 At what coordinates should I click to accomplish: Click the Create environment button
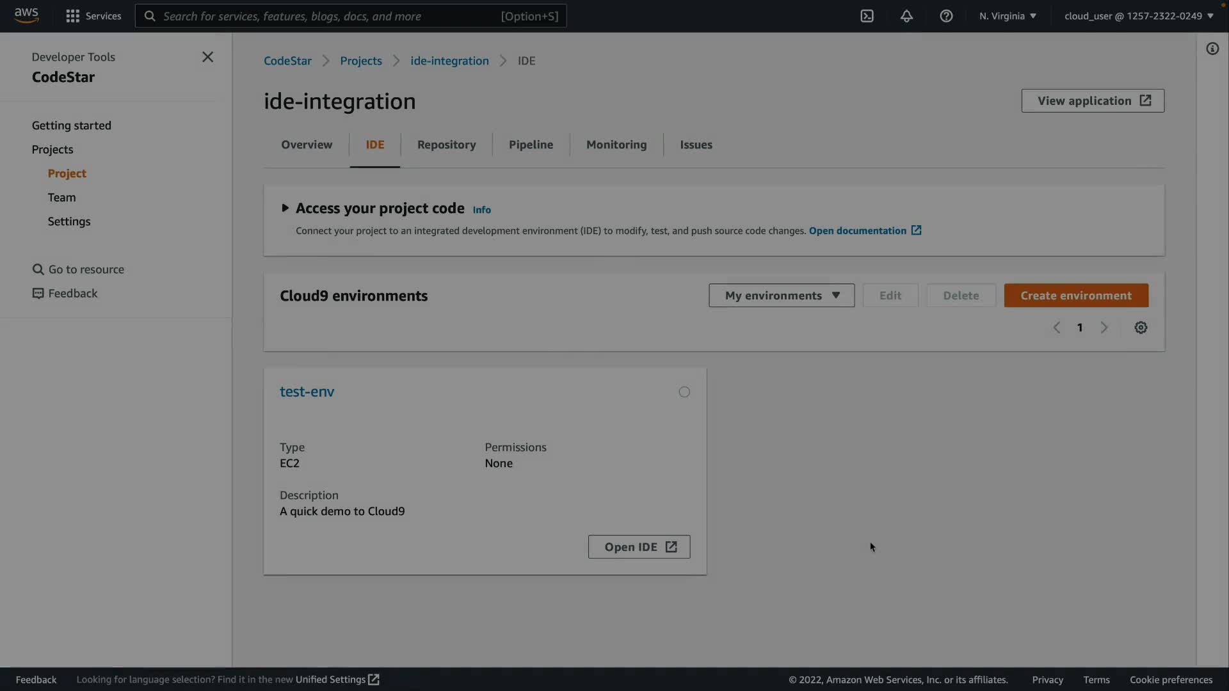point(1076,296)
